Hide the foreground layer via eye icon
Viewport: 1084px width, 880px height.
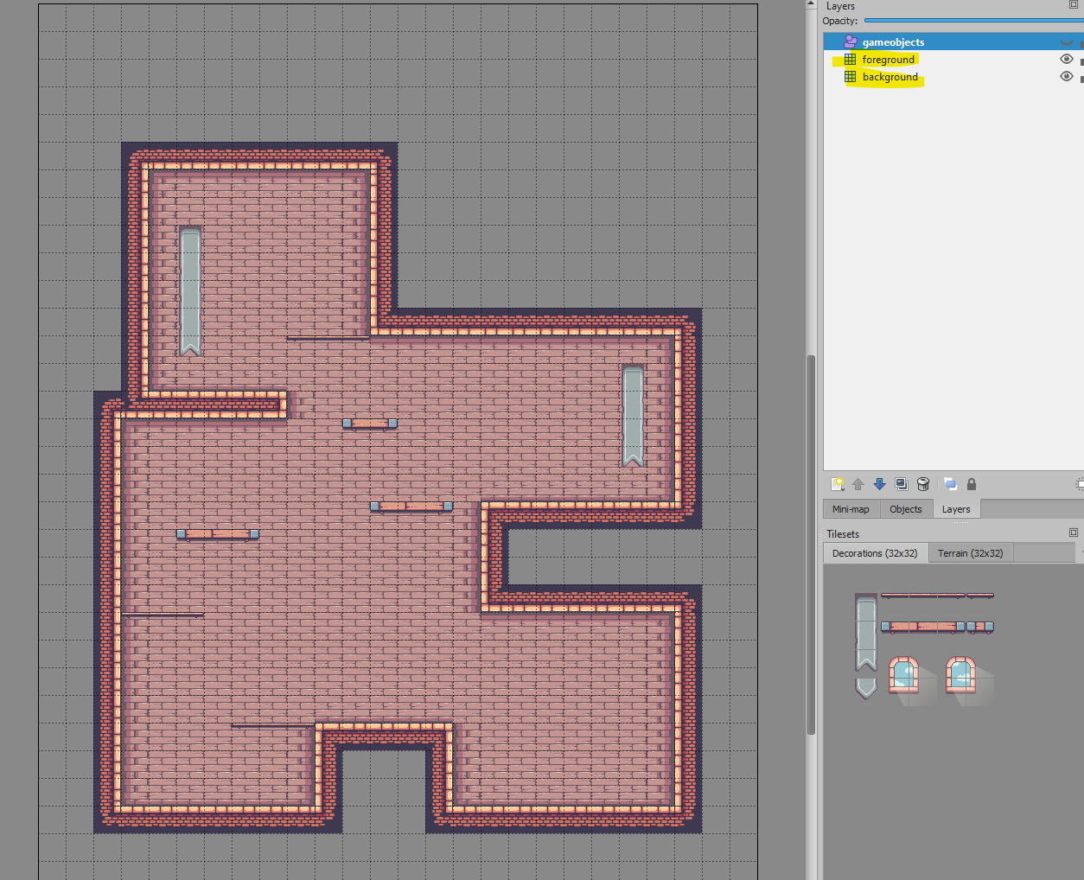click(1067, 59)
